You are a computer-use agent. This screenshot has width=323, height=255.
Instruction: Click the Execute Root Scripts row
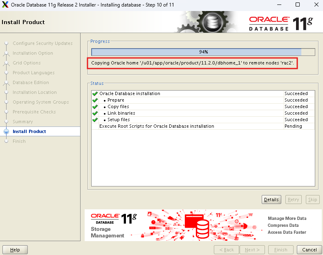point(203,126)
